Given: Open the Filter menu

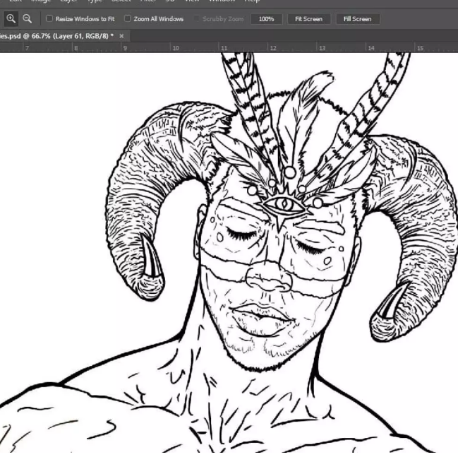Looking at the screenshot, I should [x=147, y=1].
